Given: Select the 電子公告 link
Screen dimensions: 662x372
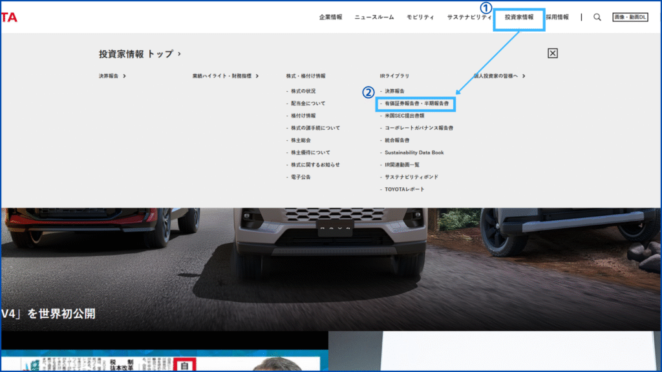Looking at the screenshot, I should click(x=301, y=177).
